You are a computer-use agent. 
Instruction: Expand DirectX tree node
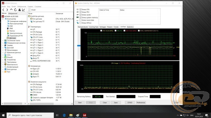3,57
